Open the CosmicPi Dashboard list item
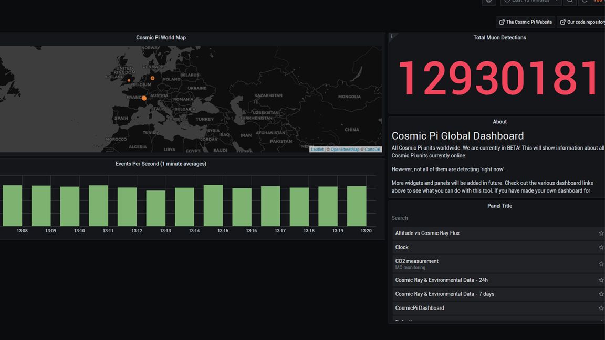 pos(420,308)
